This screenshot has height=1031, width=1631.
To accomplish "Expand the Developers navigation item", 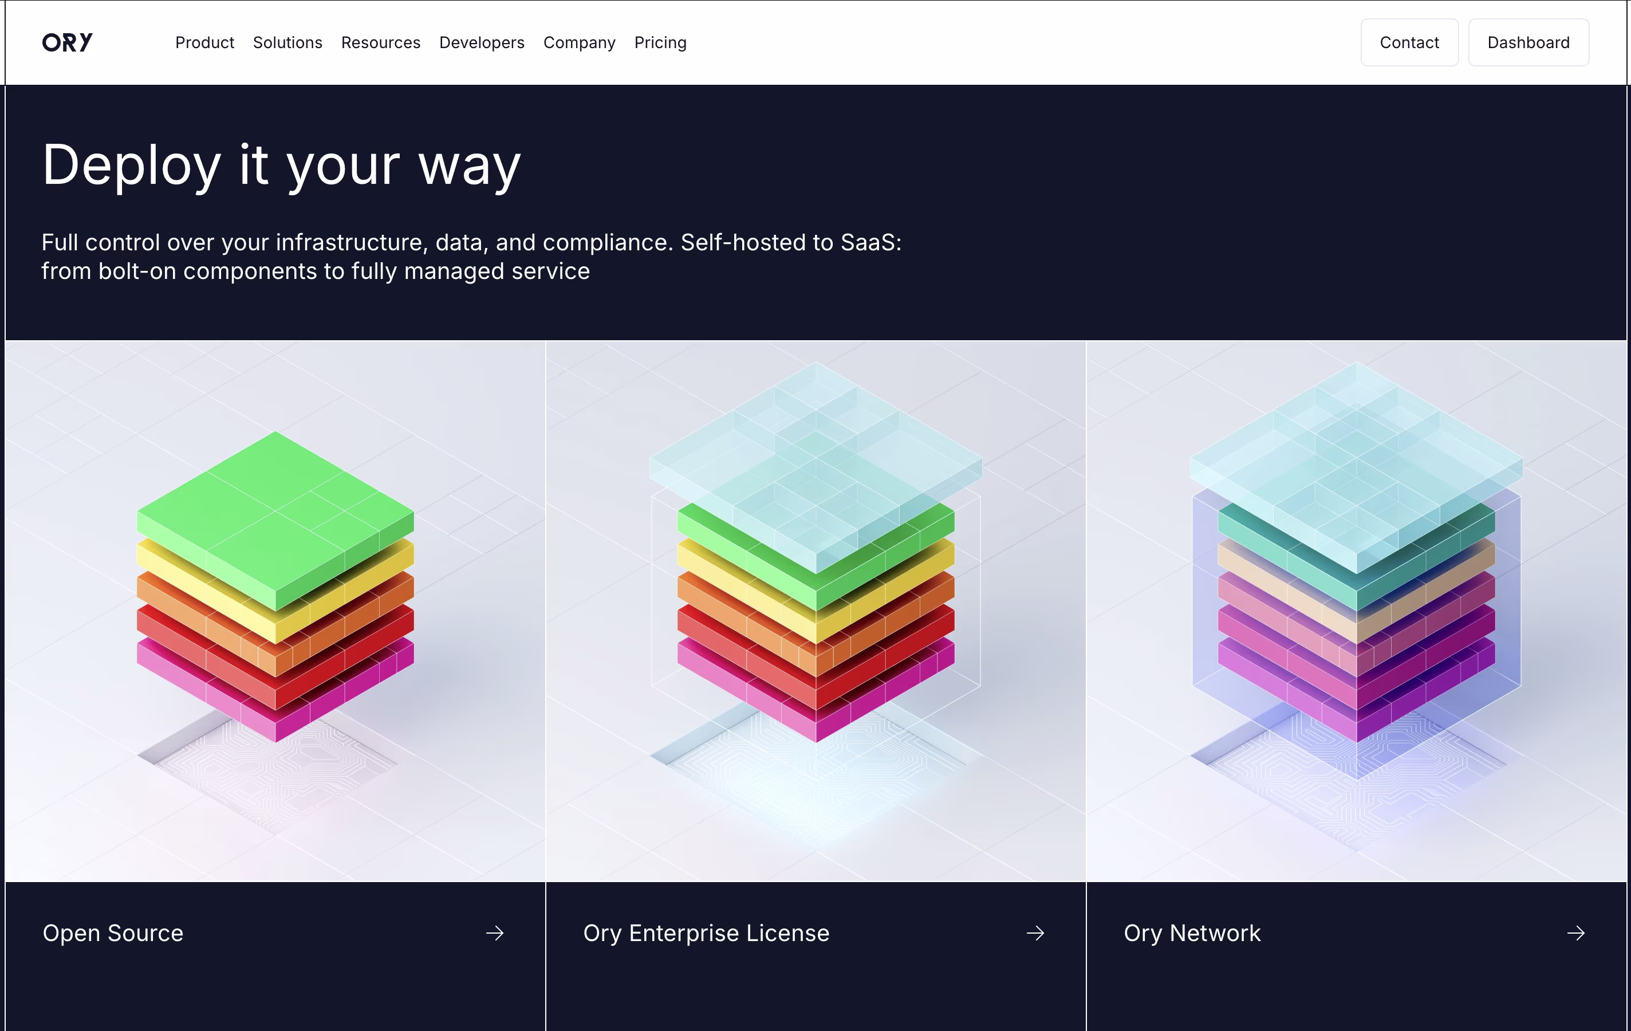I will pyautogui.click(x=482, y=43).
